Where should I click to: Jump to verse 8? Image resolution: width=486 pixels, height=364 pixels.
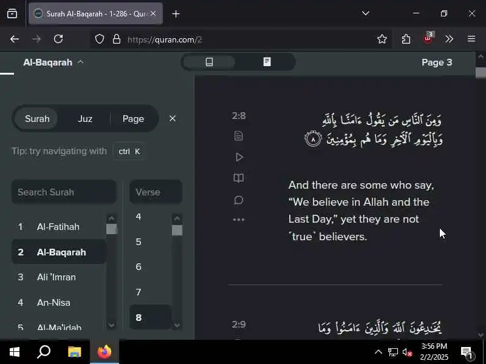(x=150, y=317)
